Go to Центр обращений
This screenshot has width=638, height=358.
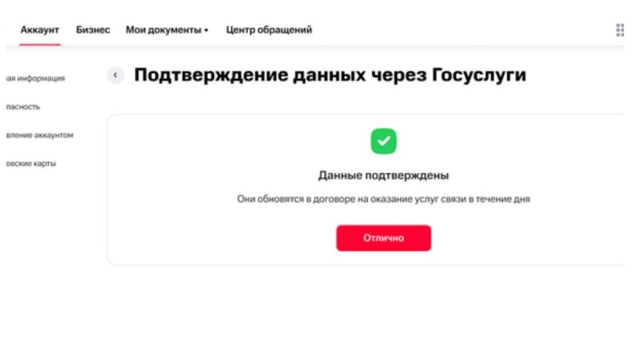point(269,30)
